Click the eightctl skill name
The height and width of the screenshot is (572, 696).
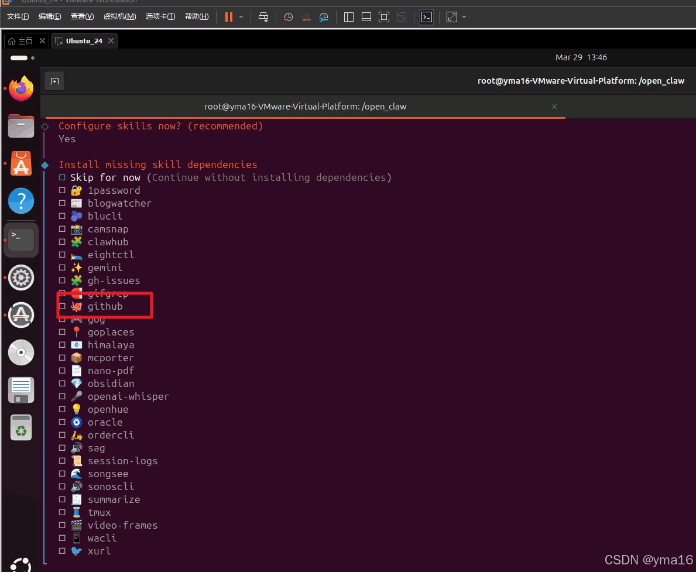tap(111, 255)
